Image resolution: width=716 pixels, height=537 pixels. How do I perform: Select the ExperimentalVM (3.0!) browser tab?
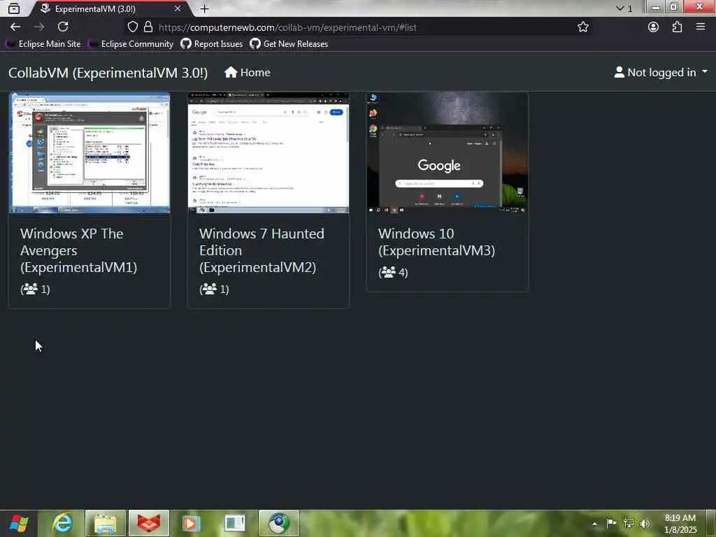tap(110, 8)
